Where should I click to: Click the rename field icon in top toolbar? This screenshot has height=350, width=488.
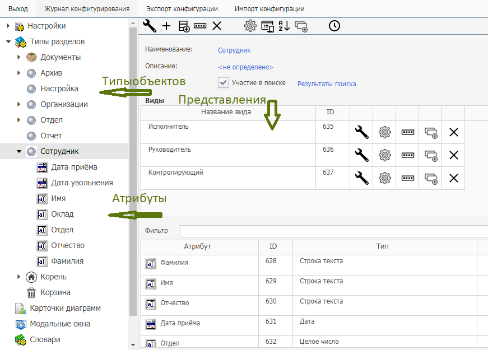[200, 26]
